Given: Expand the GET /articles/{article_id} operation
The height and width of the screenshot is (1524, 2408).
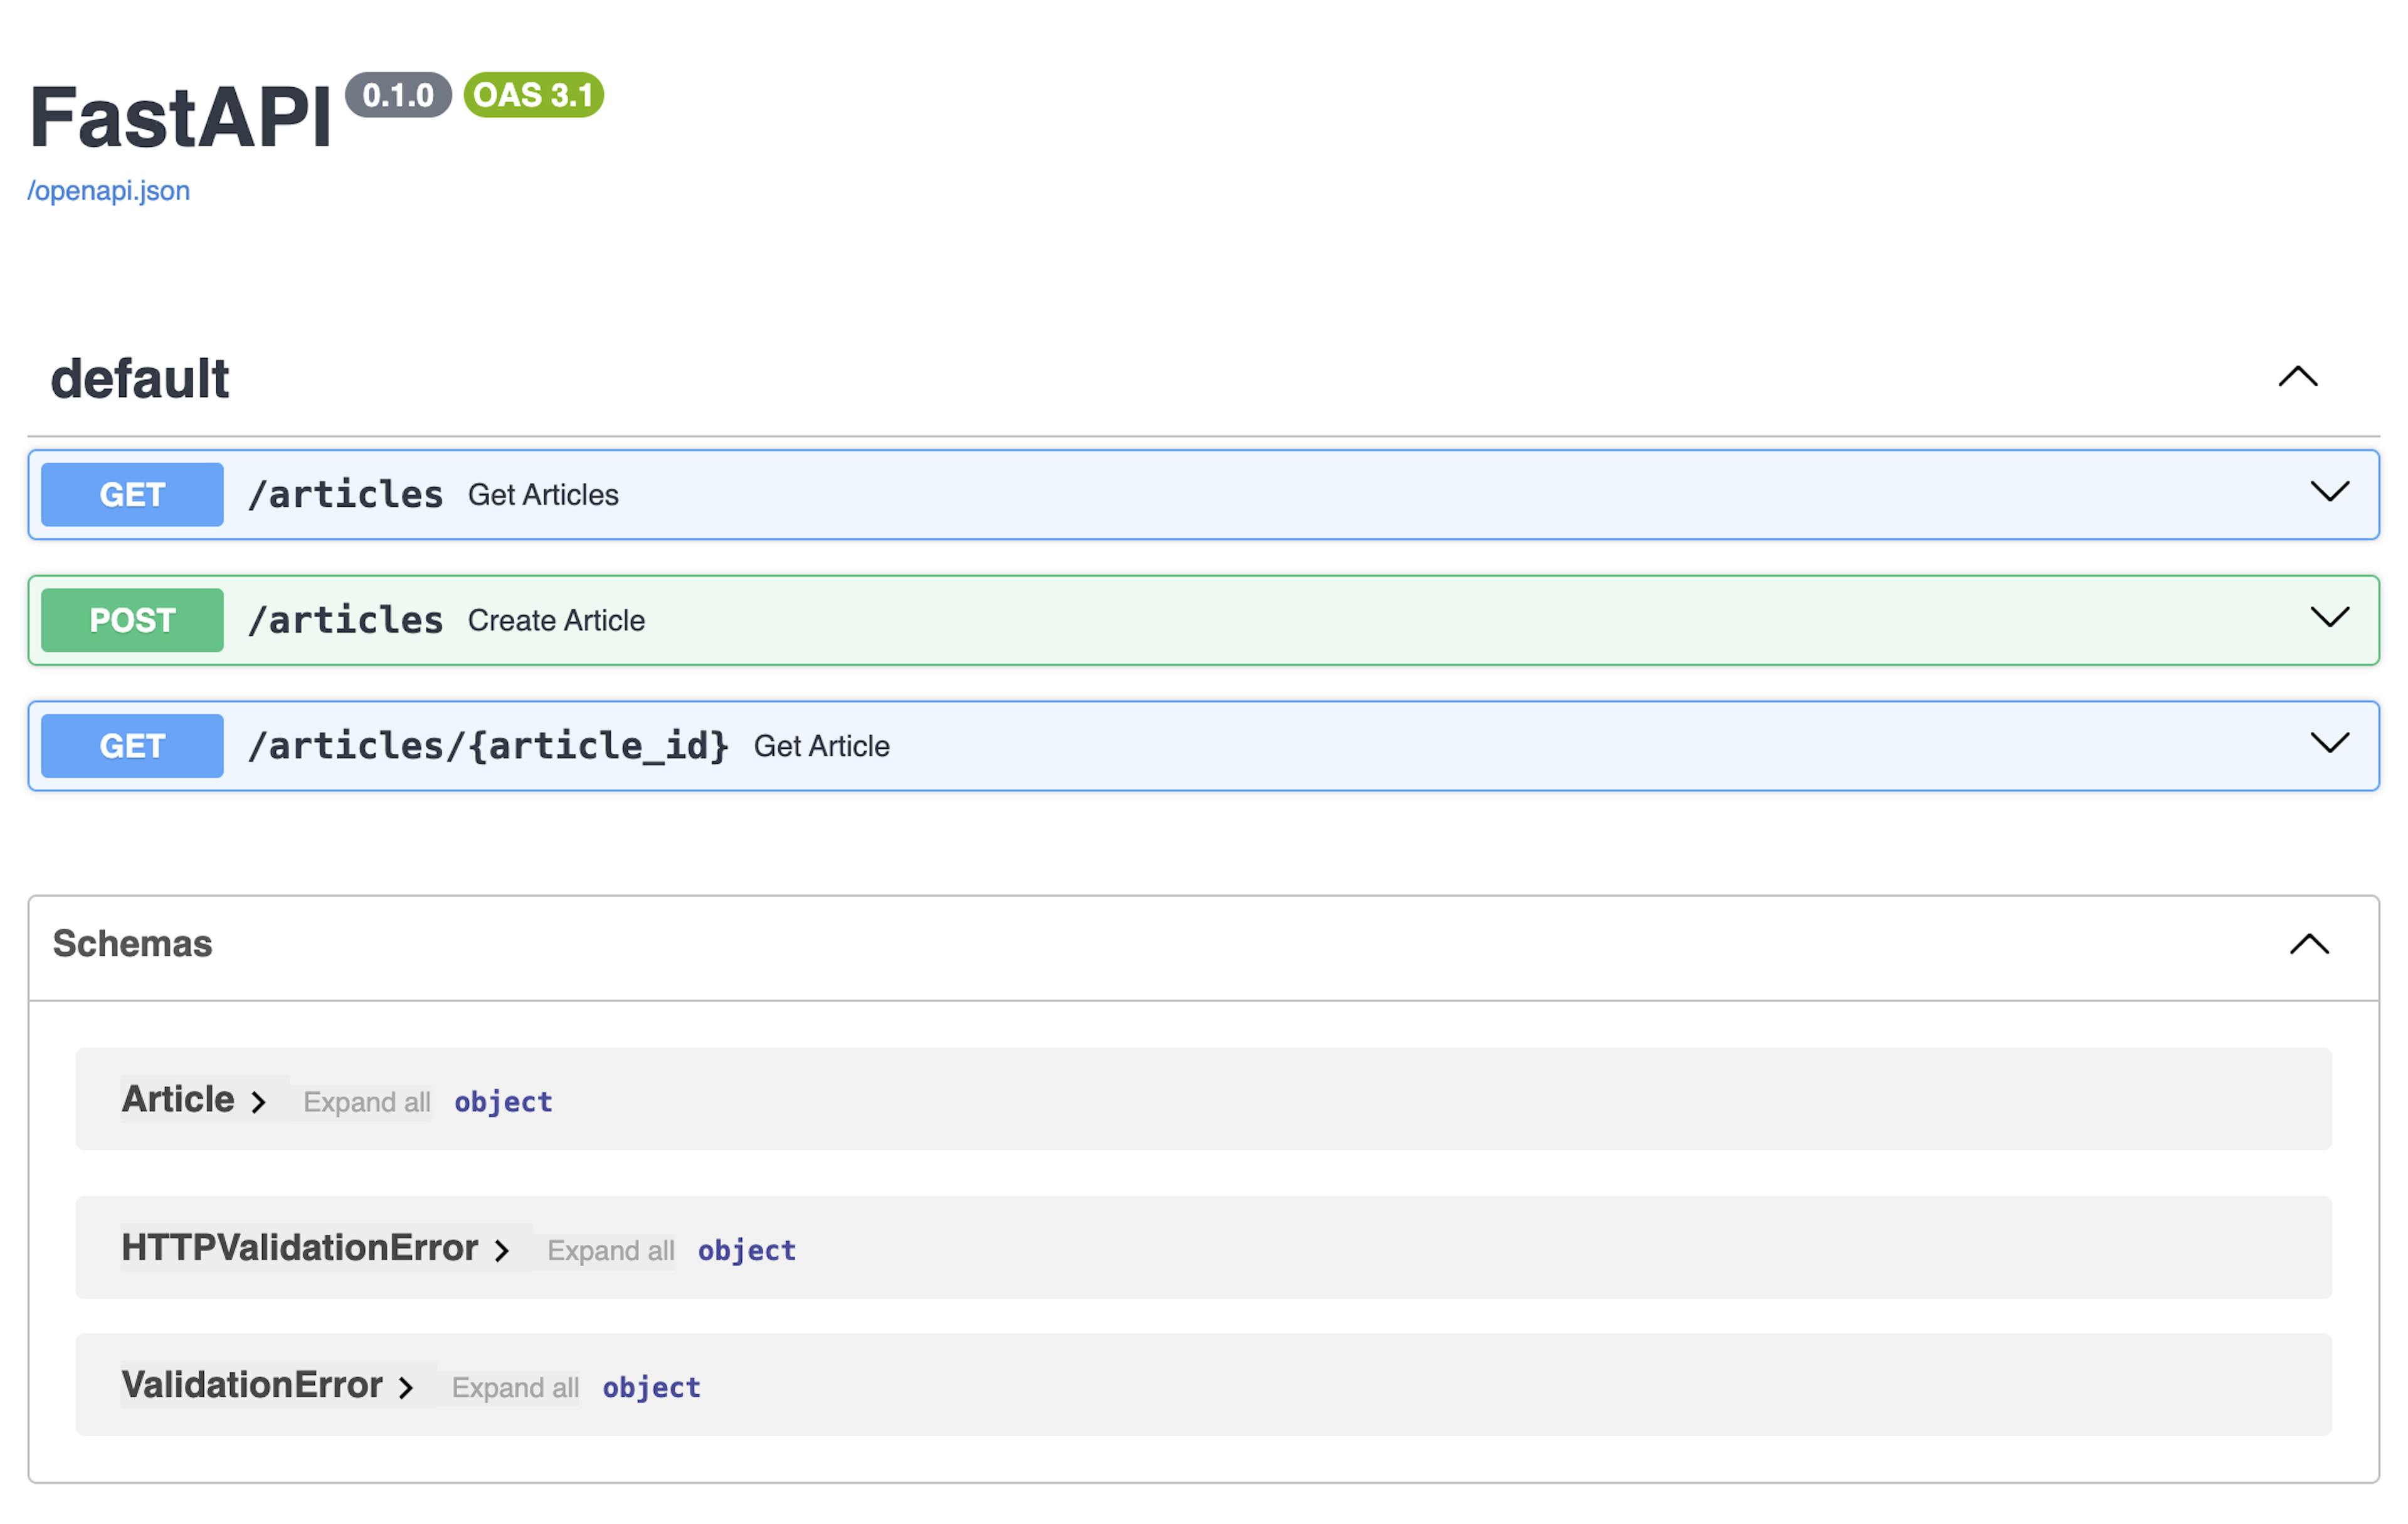Looking at the screenshot, I should tap(2331, 744).
